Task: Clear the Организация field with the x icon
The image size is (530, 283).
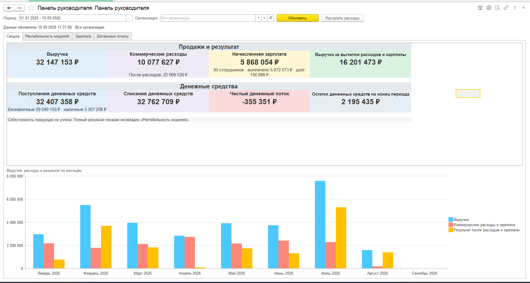Action: pyautogui.click(x=264, y=18)
